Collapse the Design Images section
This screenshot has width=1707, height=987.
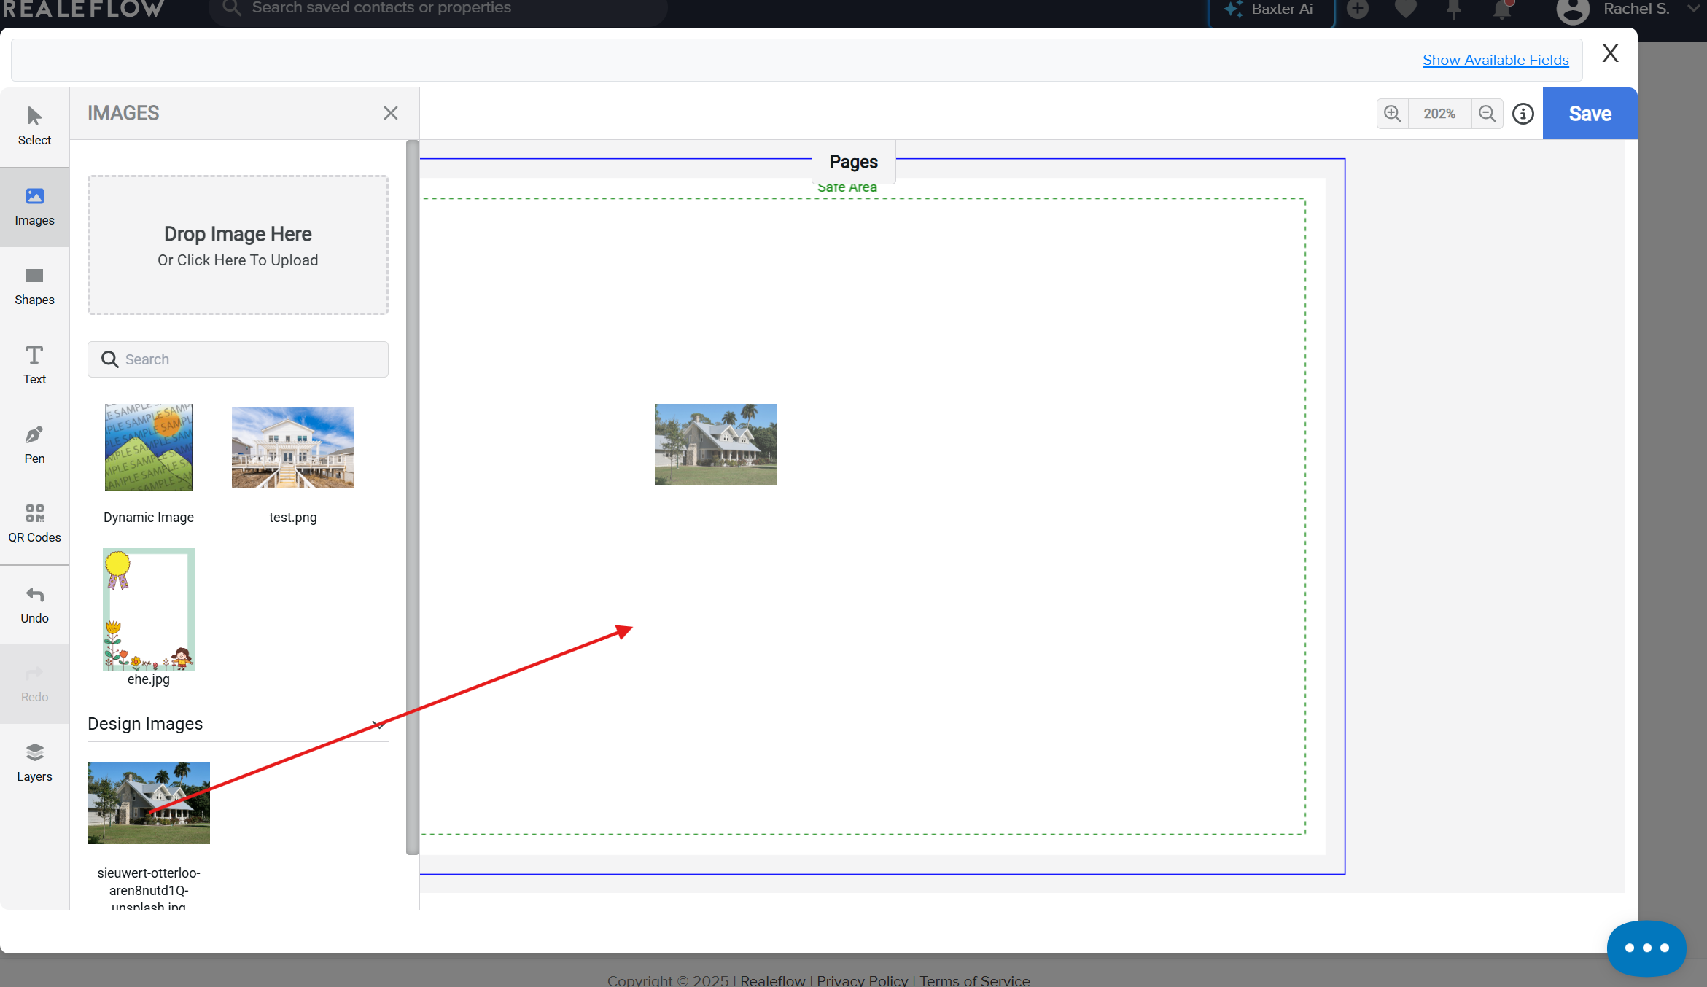pos(378,725)
